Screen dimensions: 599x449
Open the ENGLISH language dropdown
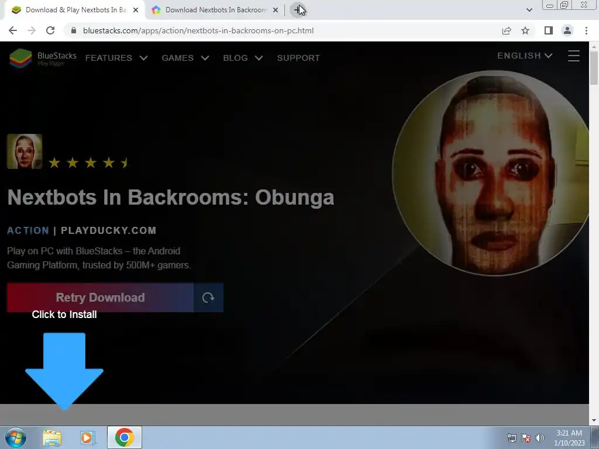pyautogui.click(x=525, y=56)
